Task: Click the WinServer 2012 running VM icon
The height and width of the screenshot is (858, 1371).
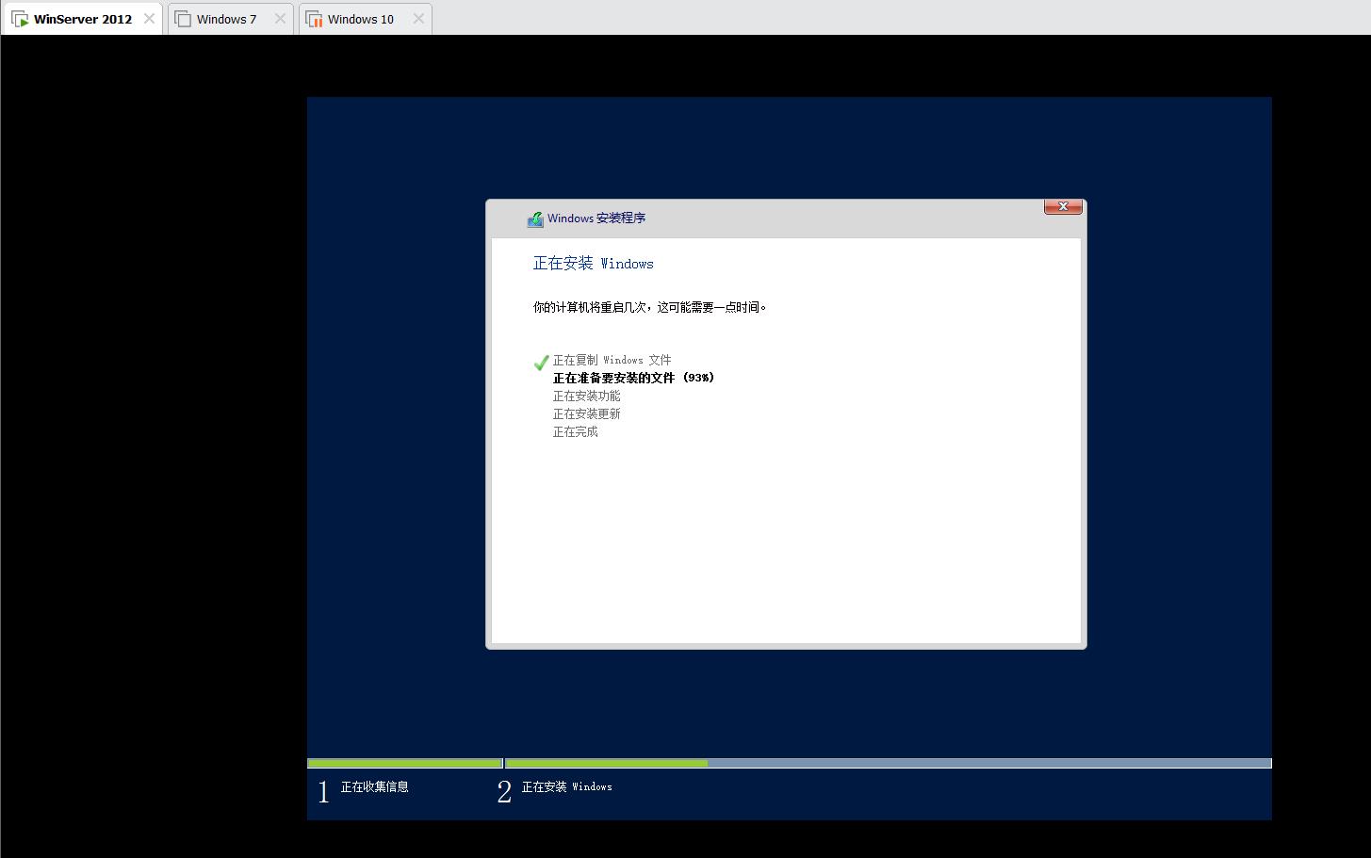Action: (x=20, y=19)
